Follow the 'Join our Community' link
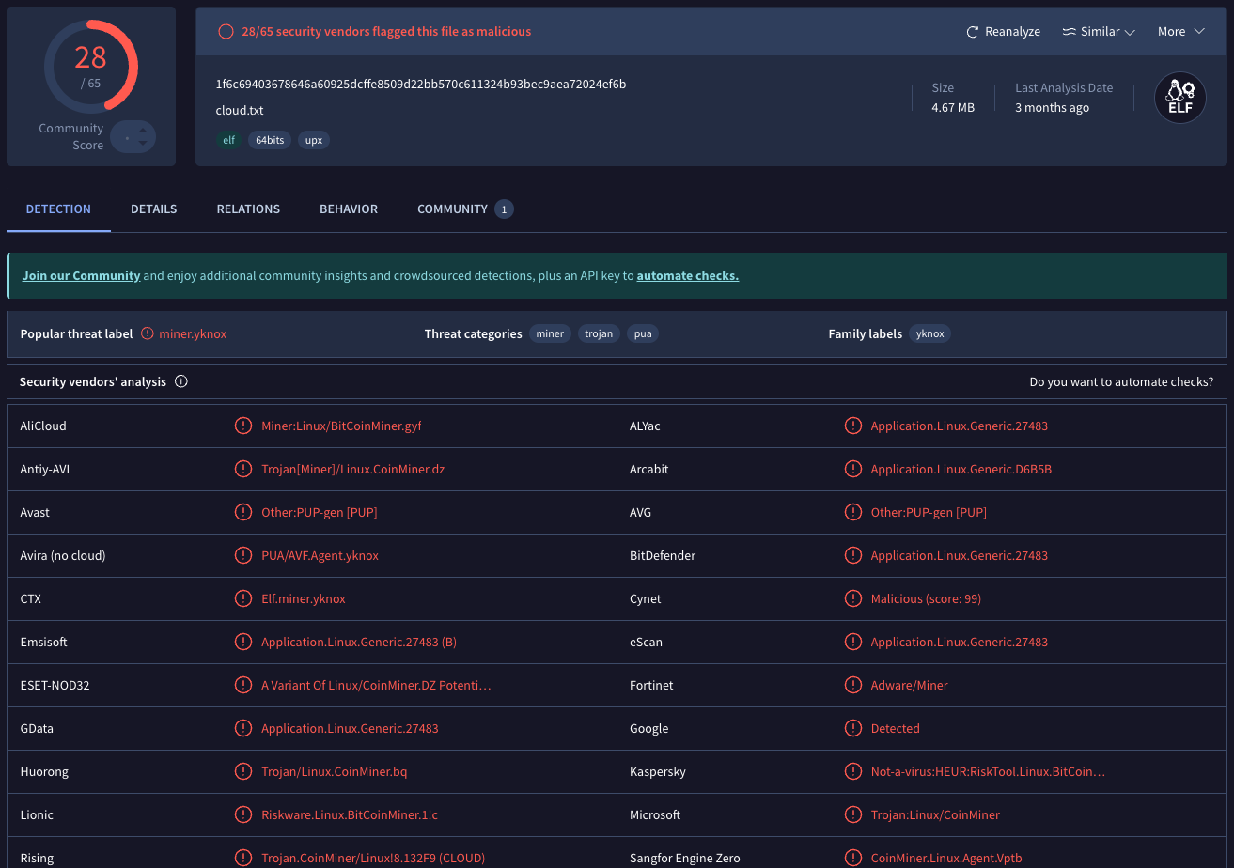The width and height of the screenshot is (1234, 868). coord(81,276)
